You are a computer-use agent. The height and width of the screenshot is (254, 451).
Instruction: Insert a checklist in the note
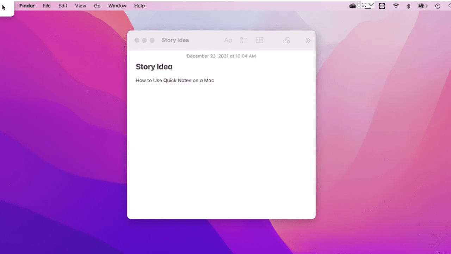(x=243, y=40)
